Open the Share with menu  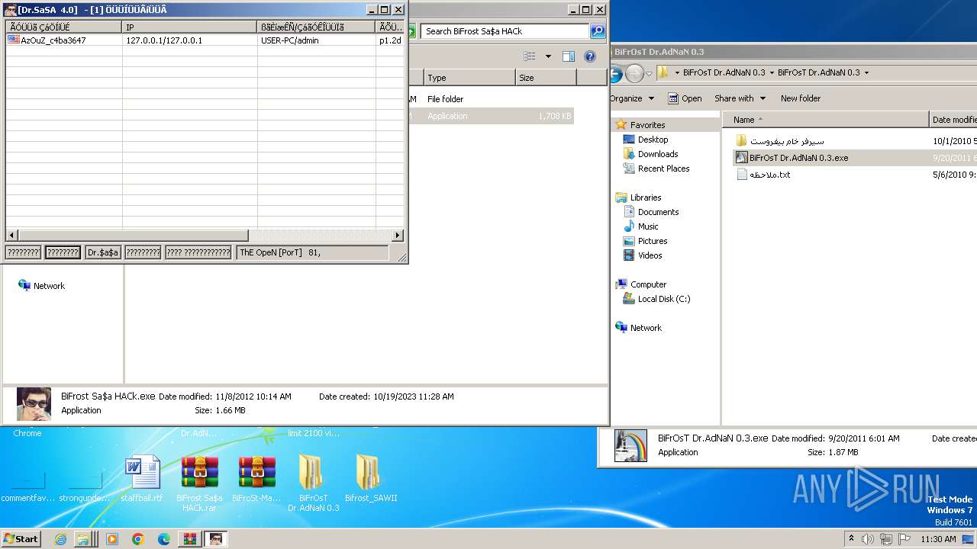pyautogui.click(x=740, y=98)
